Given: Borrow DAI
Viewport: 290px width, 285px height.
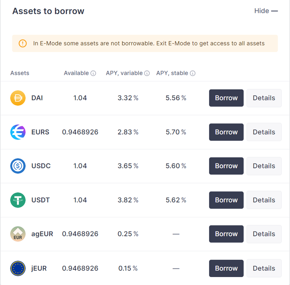Looking at the screenshot, I should (x=226, y=98).
